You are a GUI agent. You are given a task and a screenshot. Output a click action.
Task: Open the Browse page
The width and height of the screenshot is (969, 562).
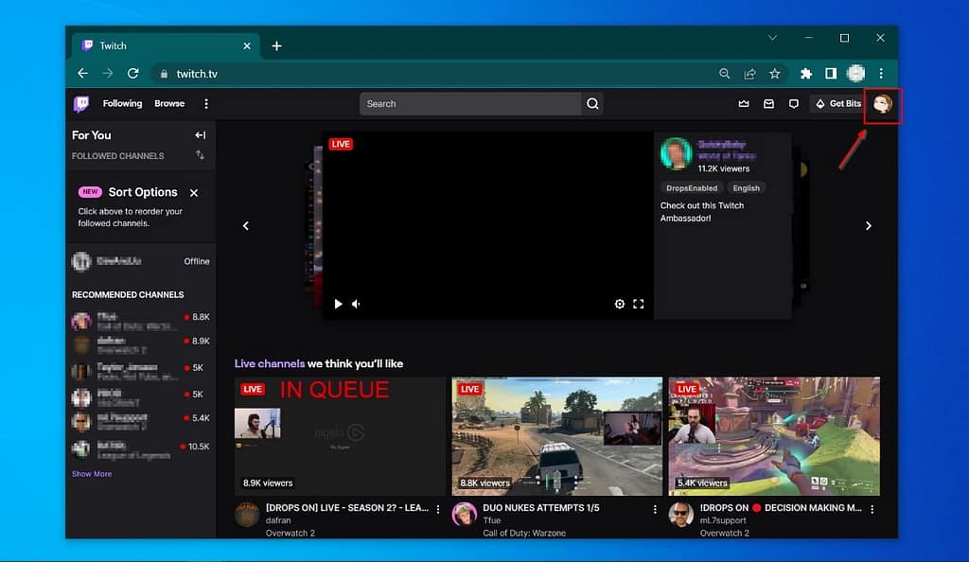[169, 104]
